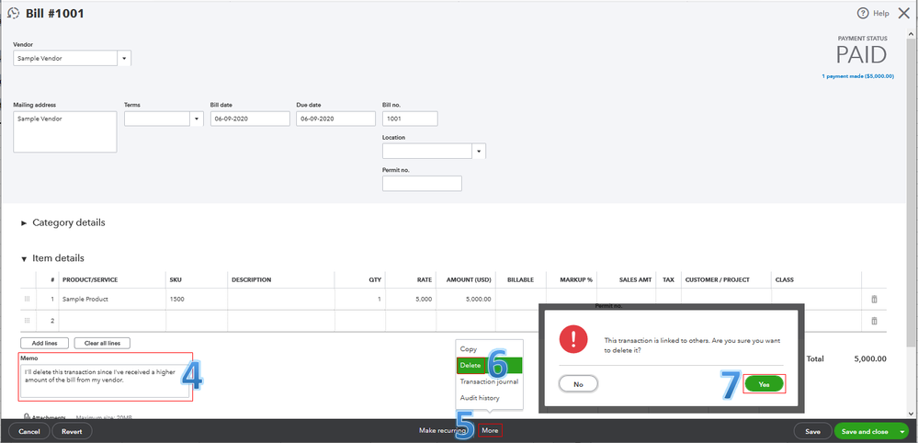Click the Bill date field
Screen dimensions: 918x443
click(250, 119)
